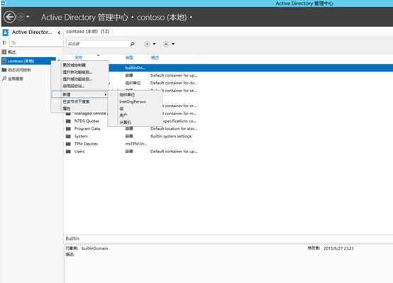Choose 属性 from context menu
Screen dimensions: 393x283
[67, 109]
